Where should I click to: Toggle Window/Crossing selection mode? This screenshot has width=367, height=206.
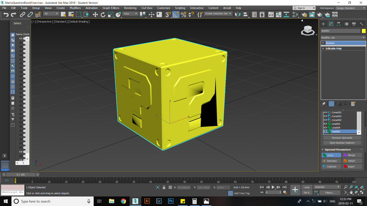pyautogui.click(x=86, y=15)
